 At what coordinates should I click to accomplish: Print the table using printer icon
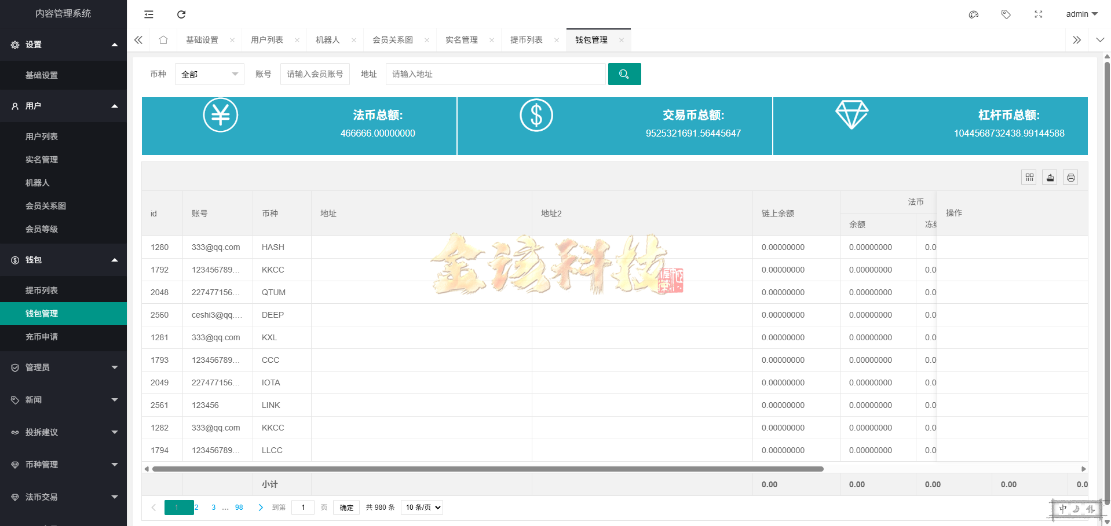(x=1070, y=177)
